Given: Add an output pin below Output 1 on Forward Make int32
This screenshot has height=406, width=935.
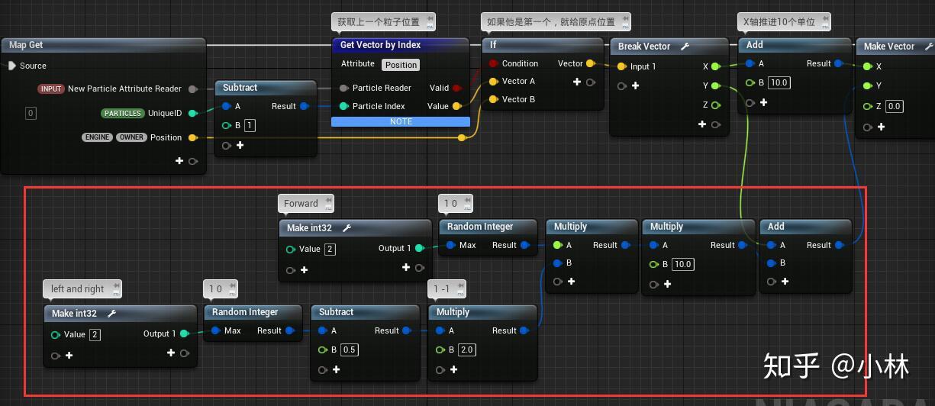Looking at the screenshot, I should tap(406, 267).
